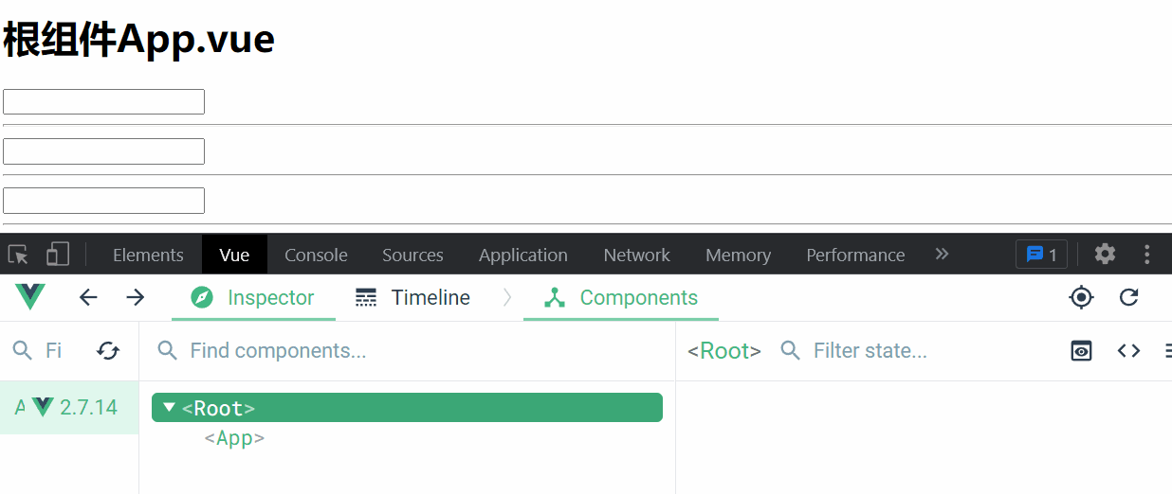The image size is (1172, 494).
Task: Go back with the left arrow
Action: click(88, 297)
